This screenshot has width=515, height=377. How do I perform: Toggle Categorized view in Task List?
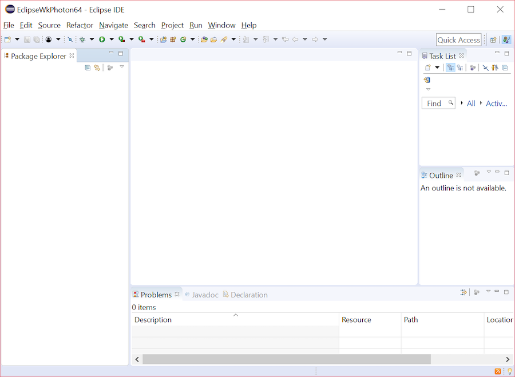pos(450,68)
